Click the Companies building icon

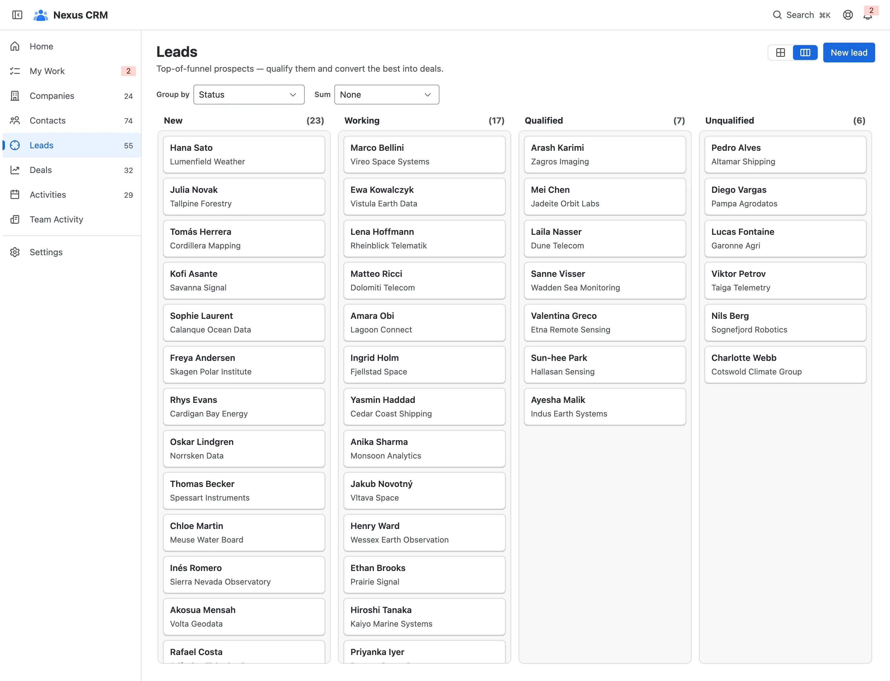(15, 96)
